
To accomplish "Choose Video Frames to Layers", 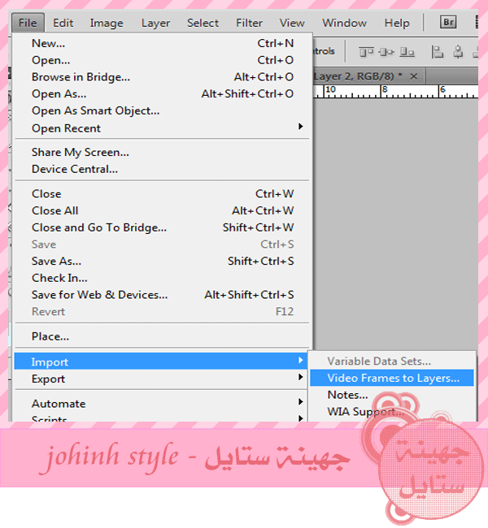I will coord(392,378).
